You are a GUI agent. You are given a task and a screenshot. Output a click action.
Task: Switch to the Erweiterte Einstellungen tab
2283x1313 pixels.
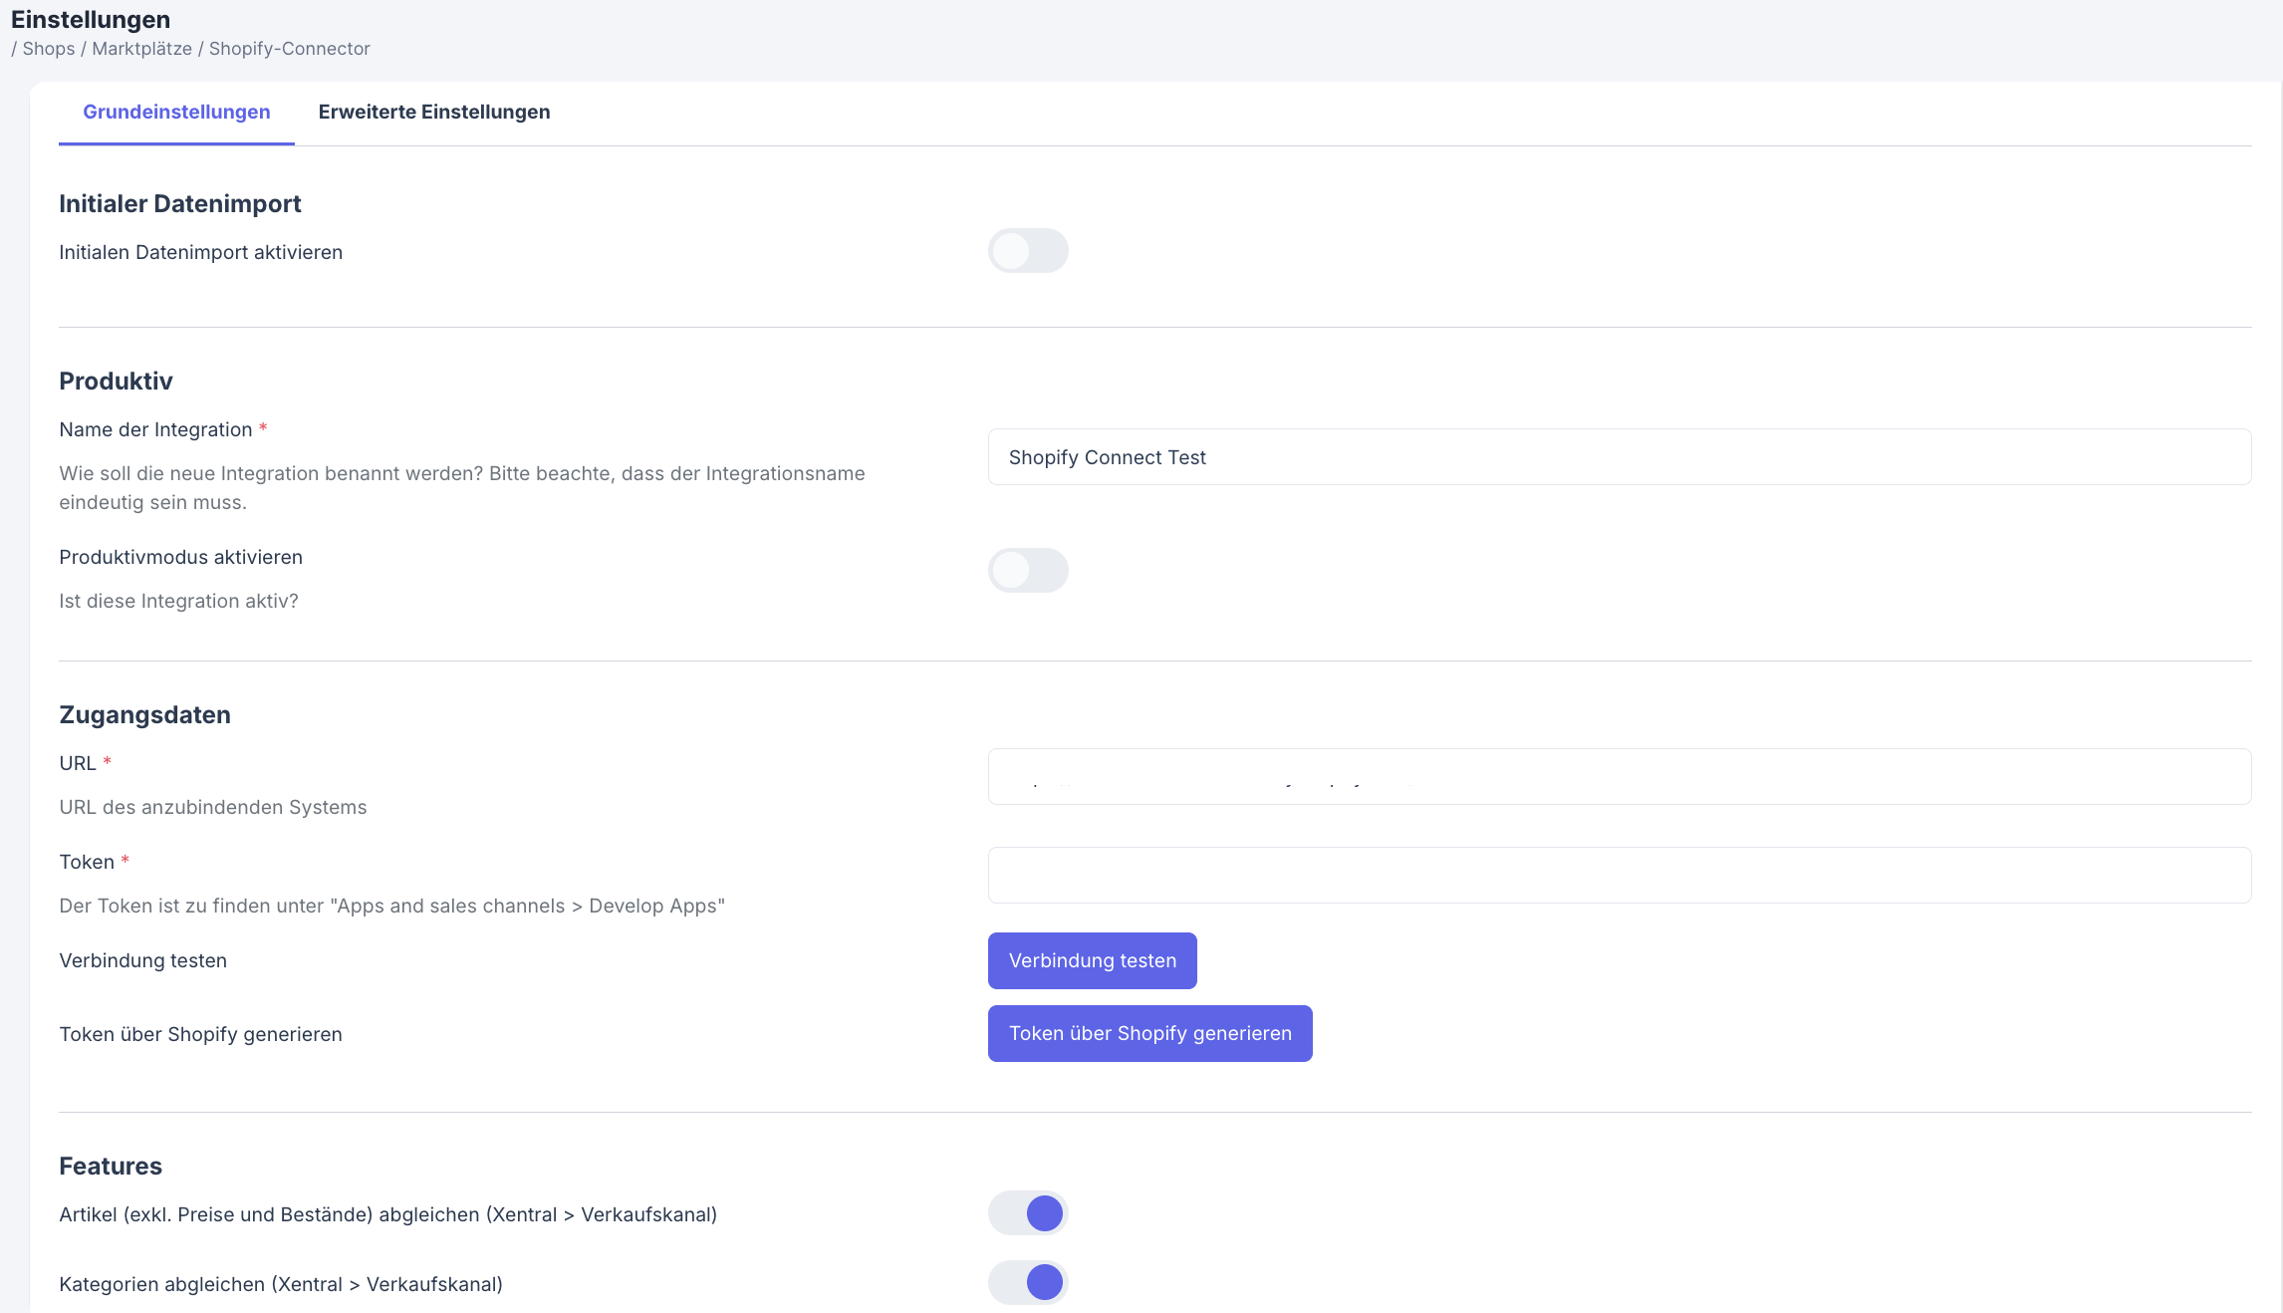433,113
